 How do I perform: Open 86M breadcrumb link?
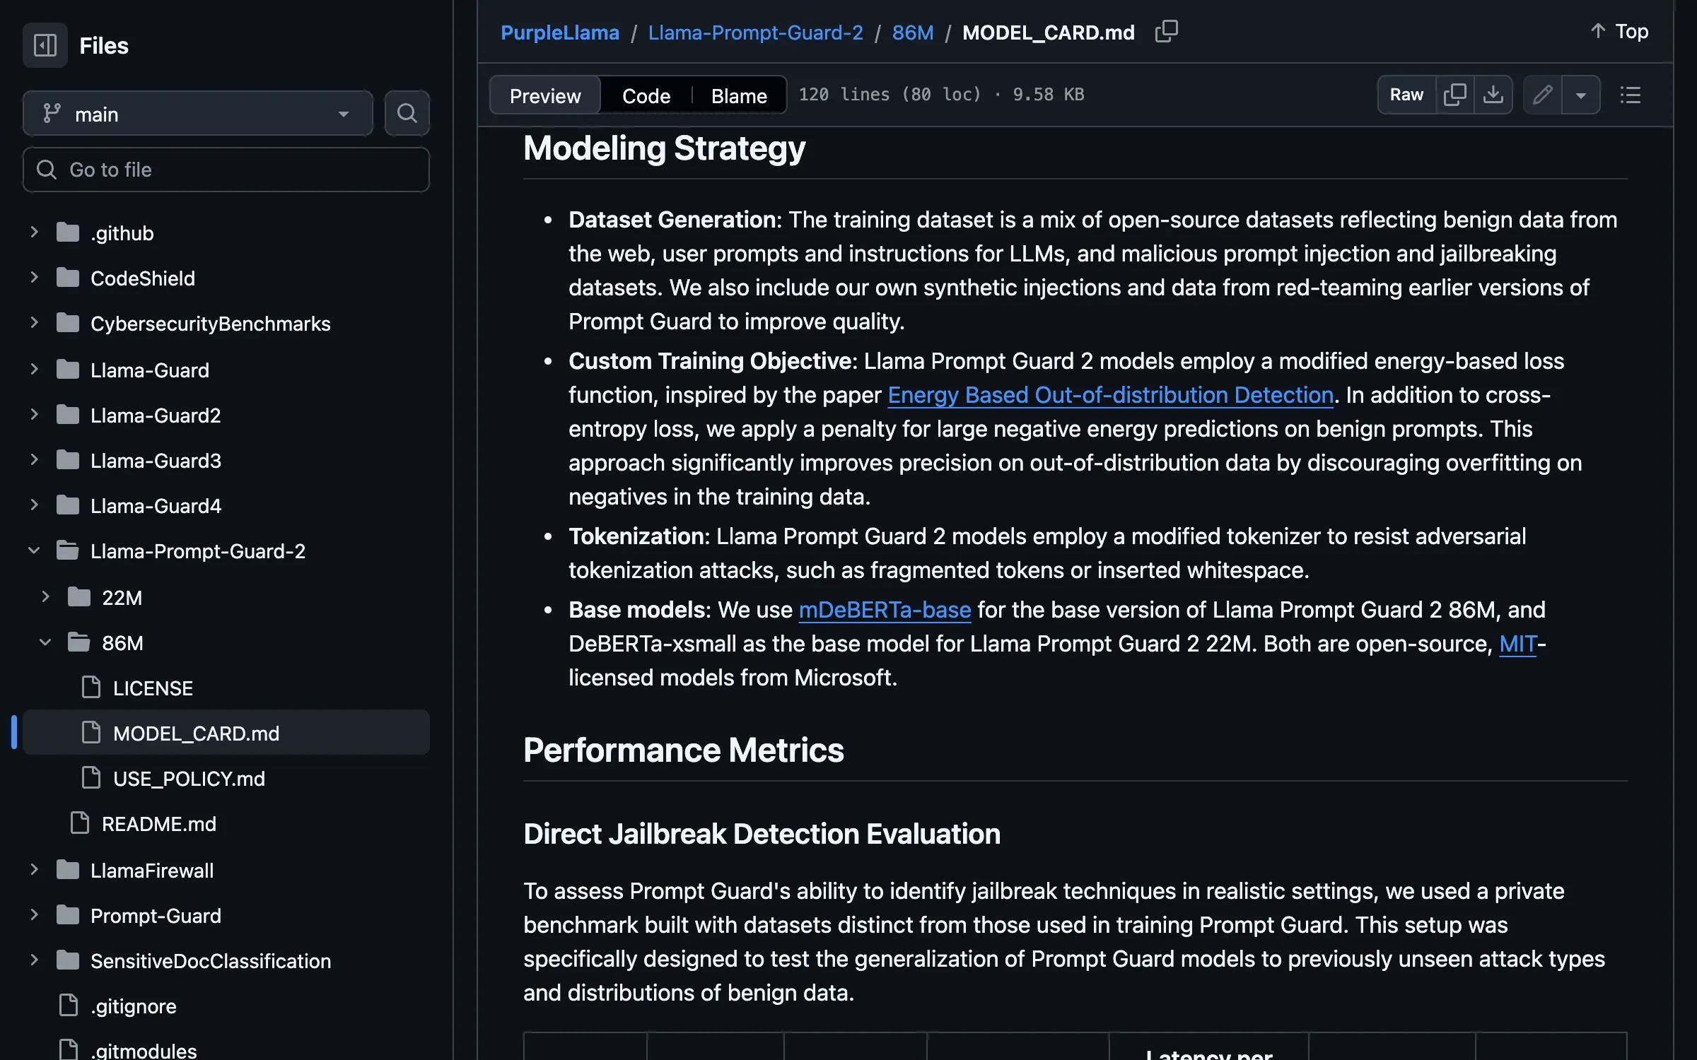click(913, 33)
